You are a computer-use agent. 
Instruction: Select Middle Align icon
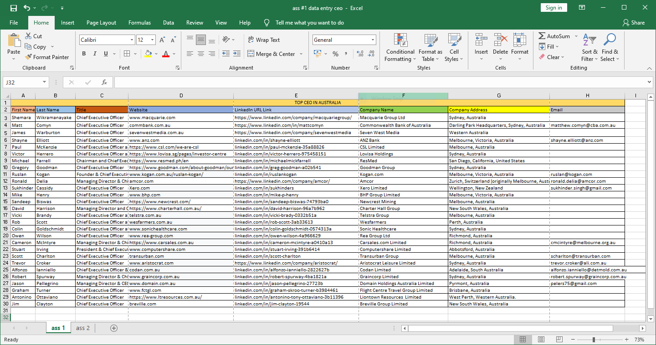click(x=201, y=40)
